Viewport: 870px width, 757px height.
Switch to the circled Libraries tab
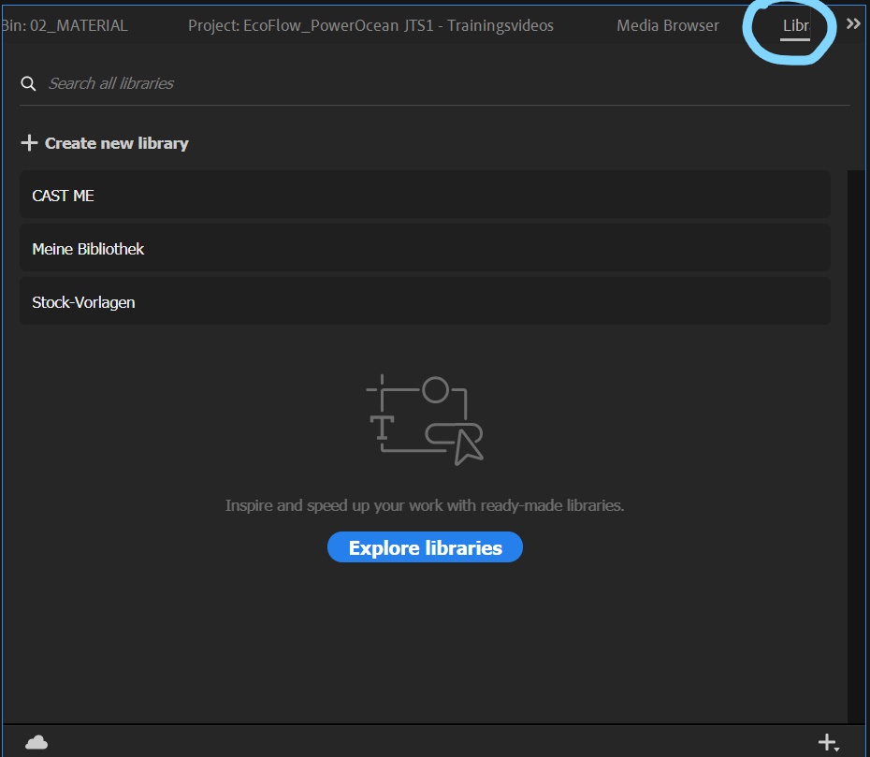tap(793, 25)
